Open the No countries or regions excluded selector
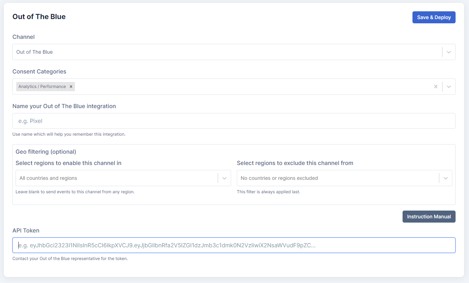Viewport: 469px width, 283px height. coord(338,178)
